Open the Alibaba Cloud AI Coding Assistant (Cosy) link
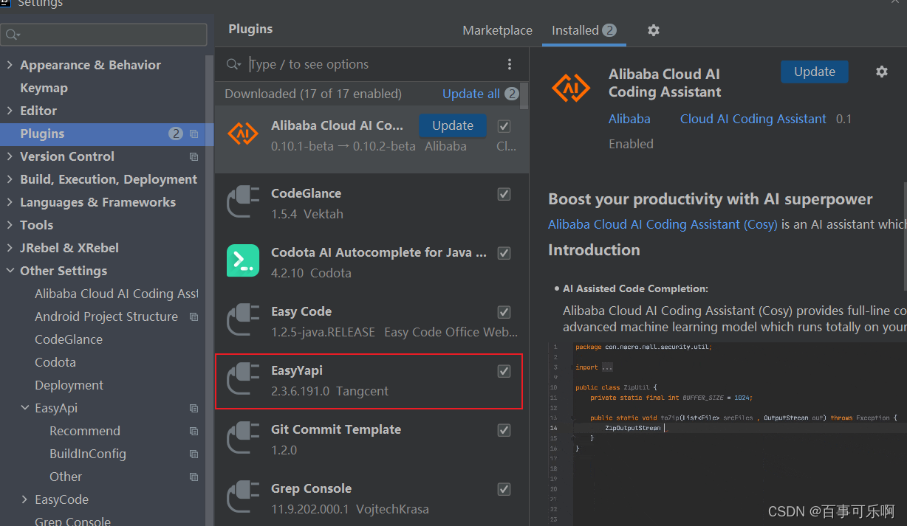The width and height of the screenshot is (907, 526). tap(663, 224)
